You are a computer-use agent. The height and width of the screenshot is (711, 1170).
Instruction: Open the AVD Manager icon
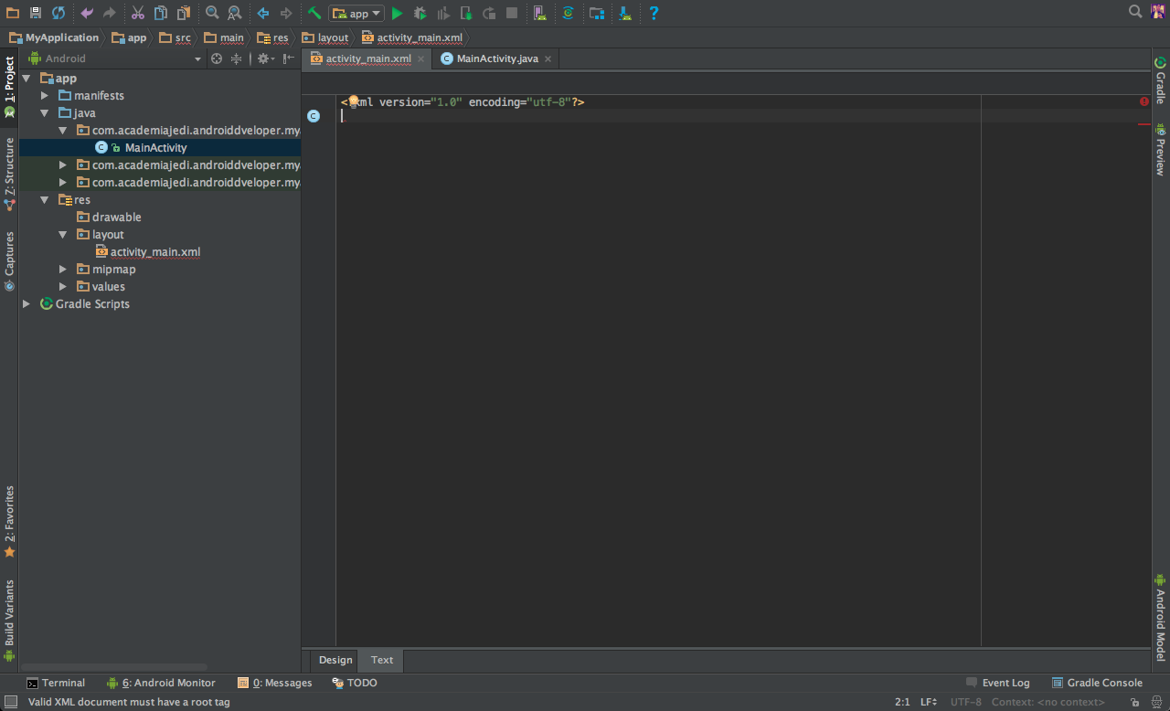pos(539,14)
